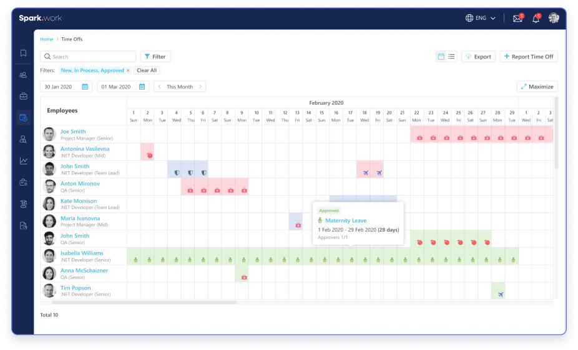Open the user profile avatar
Screen dimensions: 578x350
pos(554,17)
